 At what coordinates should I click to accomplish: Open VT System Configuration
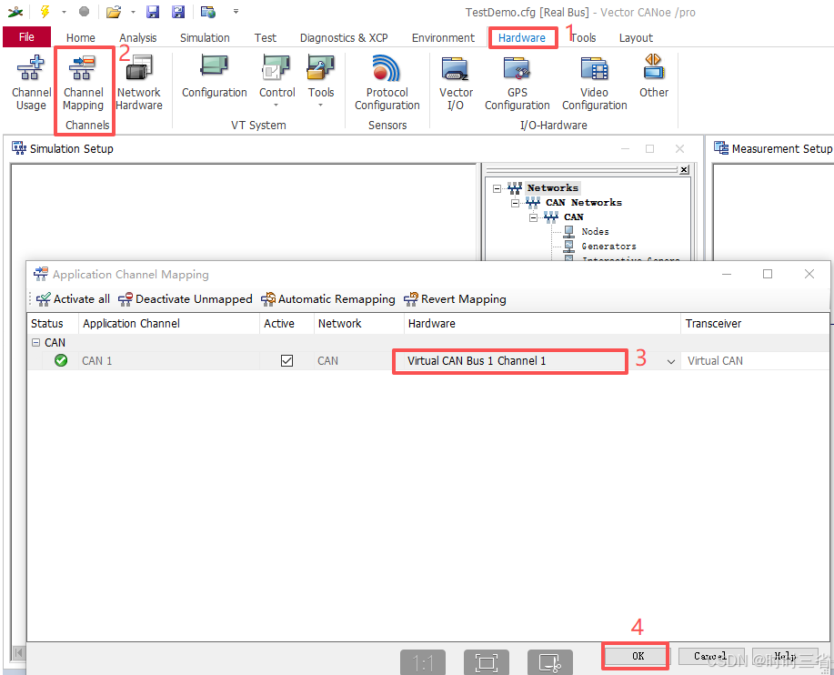coord(215,77)
